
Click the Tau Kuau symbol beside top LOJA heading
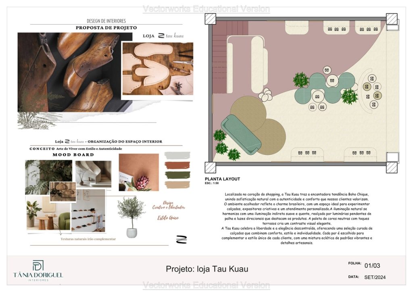point(161,36)
